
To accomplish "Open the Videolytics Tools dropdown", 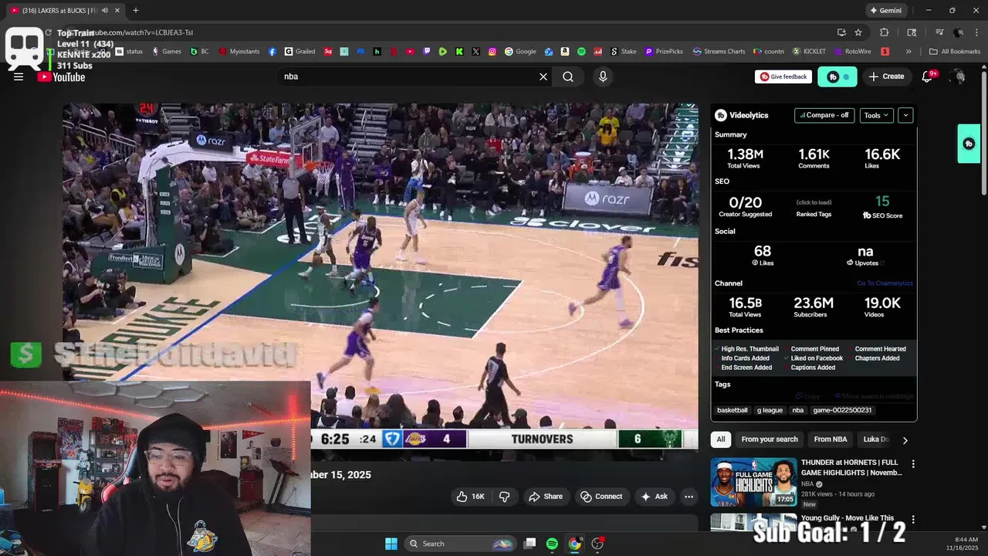I will [x=876, y=115].
